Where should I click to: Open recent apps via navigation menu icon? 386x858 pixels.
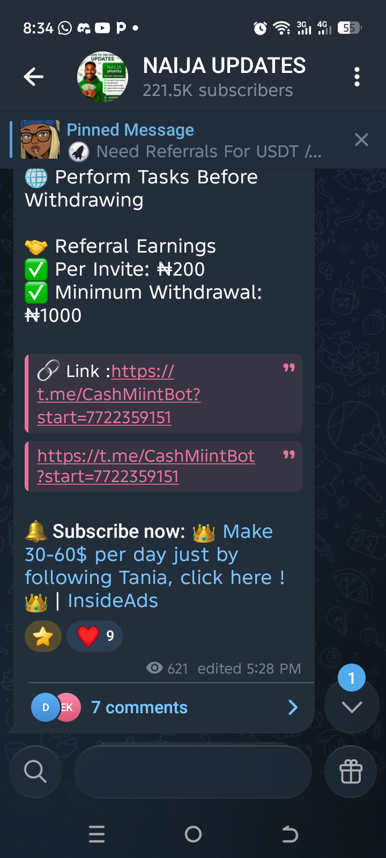coord(96,834)
